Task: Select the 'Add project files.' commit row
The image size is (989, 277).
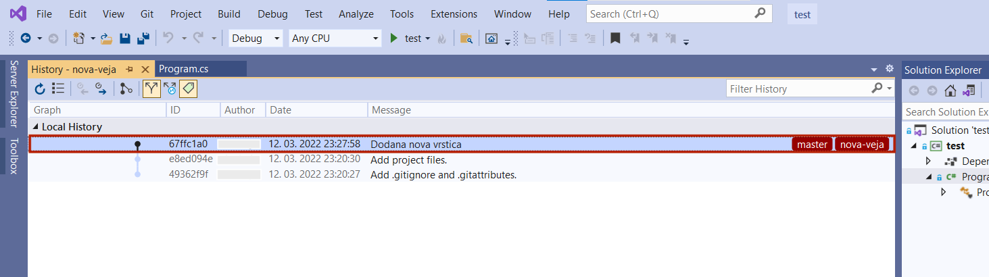Action: pyautogui.click(x=408, y=159)
